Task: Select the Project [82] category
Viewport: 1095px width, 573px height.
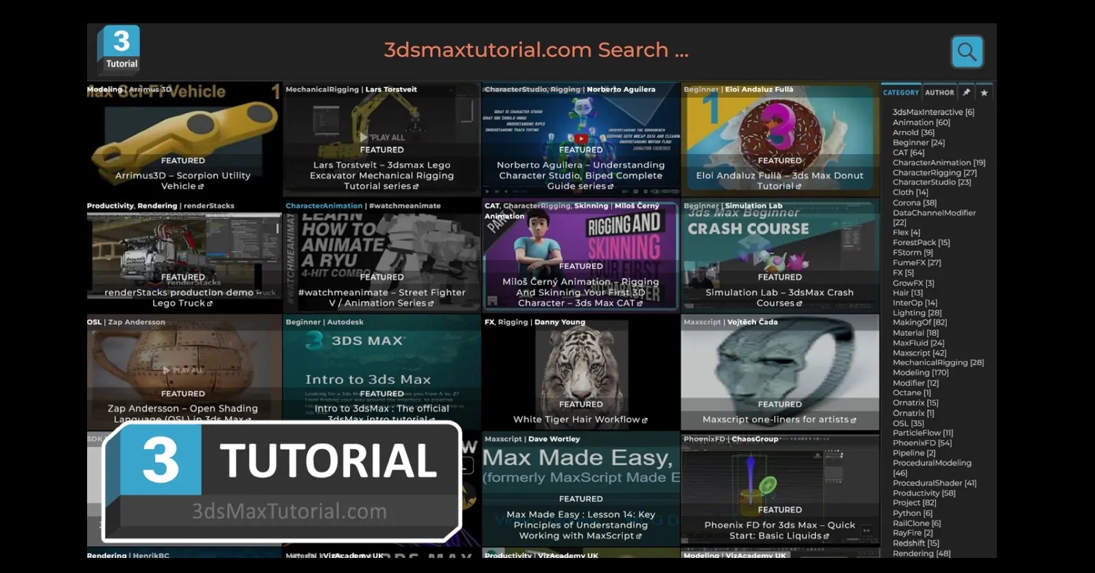Action: [x=915, y=503]
